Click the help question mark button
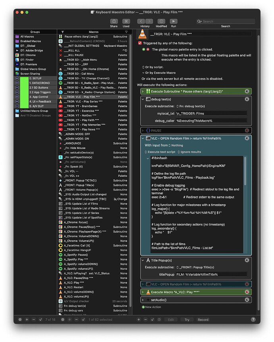The width and height of the screenshot is (274, 342). point(253,319)
